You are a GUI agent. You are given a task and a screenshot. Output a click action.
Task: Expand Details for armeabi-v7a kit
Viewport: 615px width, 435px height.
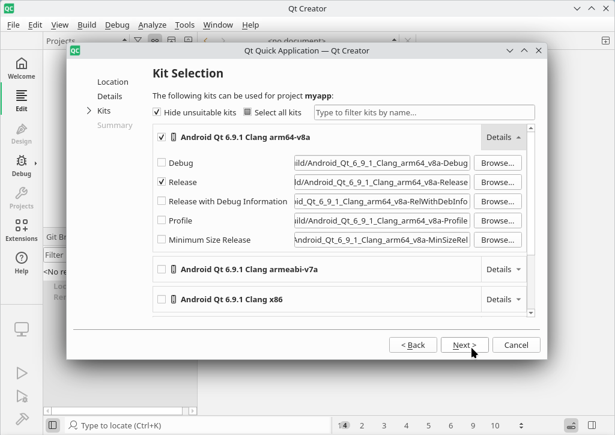click(504, 270)
